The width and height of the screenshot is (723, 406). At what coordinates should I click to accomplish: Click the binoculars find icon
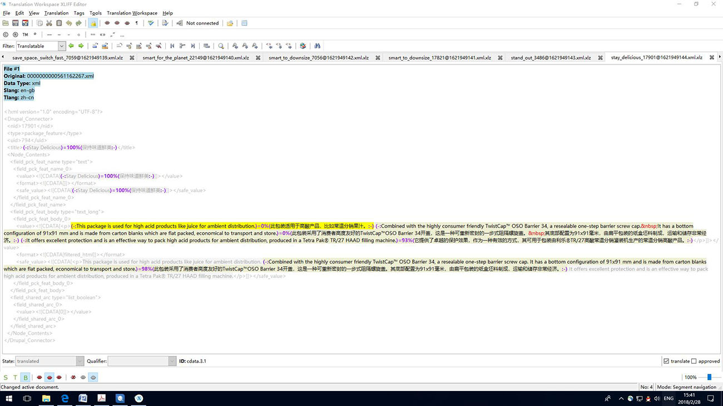point(317,46)
